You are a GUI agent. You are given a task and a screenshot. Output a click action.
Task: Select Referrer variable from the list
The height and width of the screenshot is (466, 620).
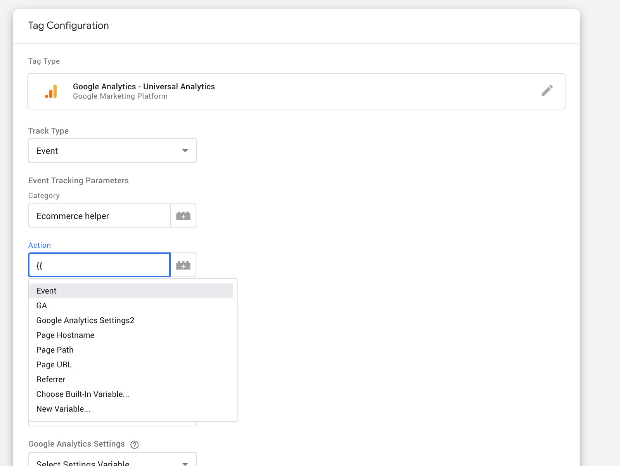pos(131,379)
